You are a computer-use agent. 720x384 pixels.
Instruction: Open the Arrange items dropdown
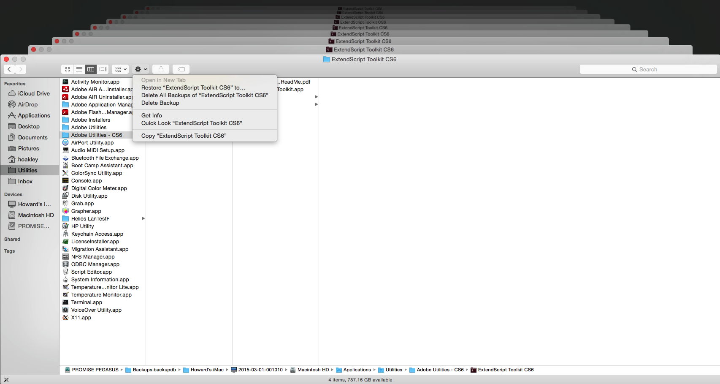(x=120, y=69)
